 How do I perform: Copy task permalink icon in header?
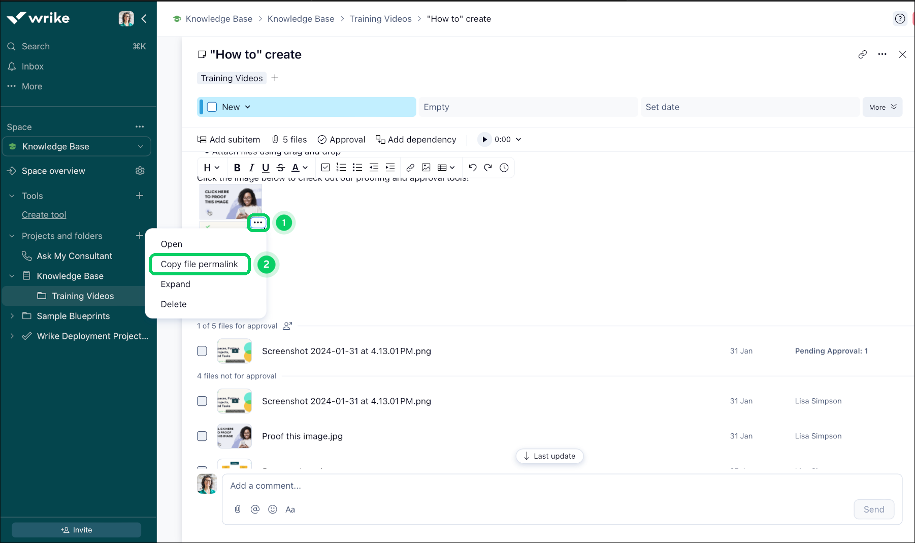click(862, 54)
